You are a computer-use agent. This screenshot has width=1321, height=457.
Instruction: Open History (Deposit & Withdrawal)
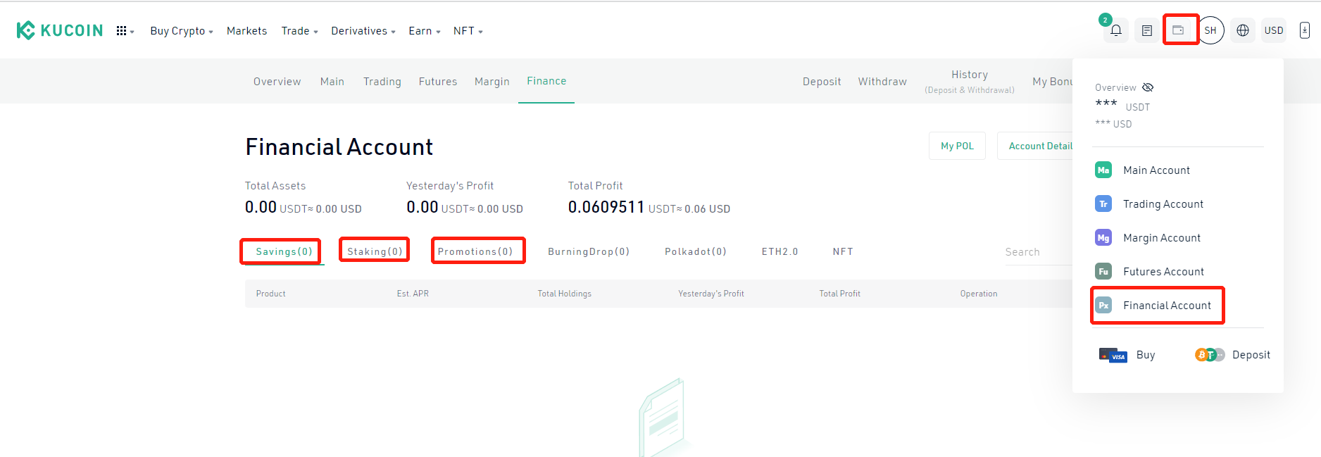click(x=970, y=82)
